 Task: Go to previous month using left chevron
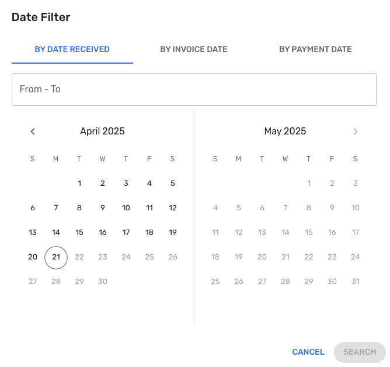[33, 131]
